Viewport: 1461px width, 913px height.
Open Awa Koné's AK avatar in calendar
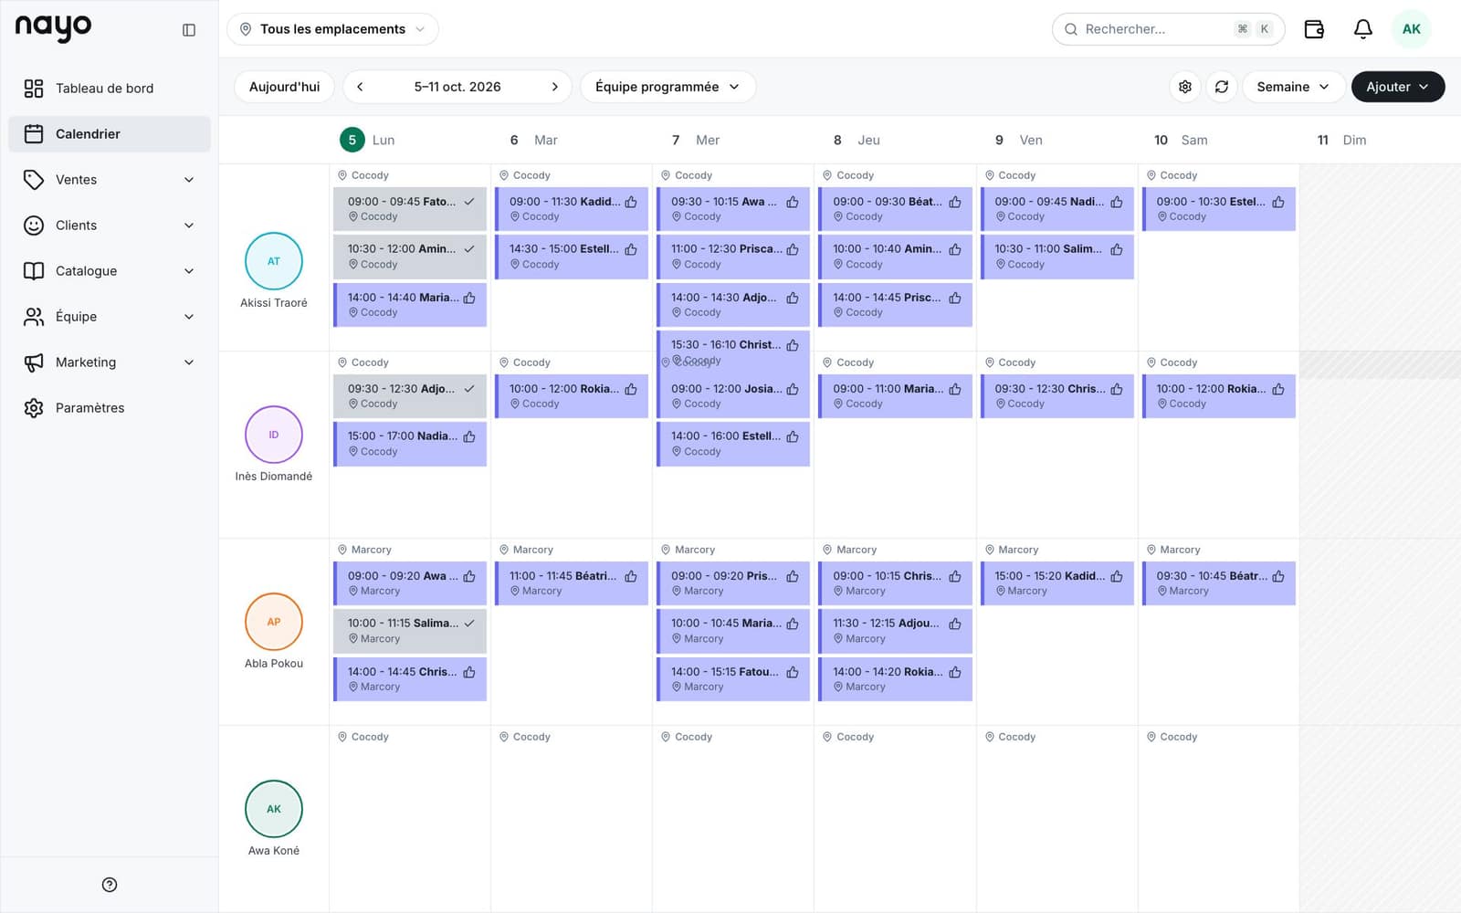click(x=274, y=809)
